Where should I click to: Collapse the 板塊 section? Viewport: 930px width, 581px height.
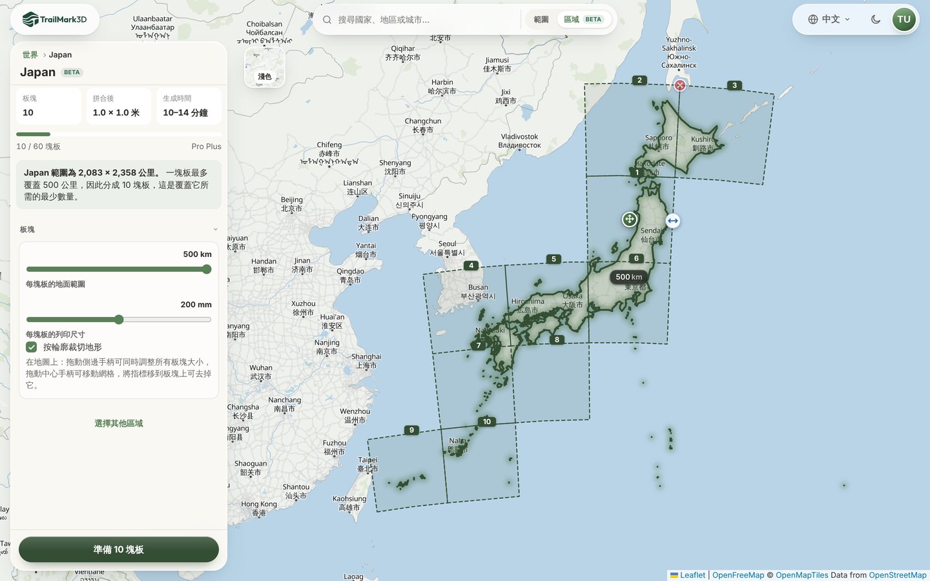coord(119,229)
